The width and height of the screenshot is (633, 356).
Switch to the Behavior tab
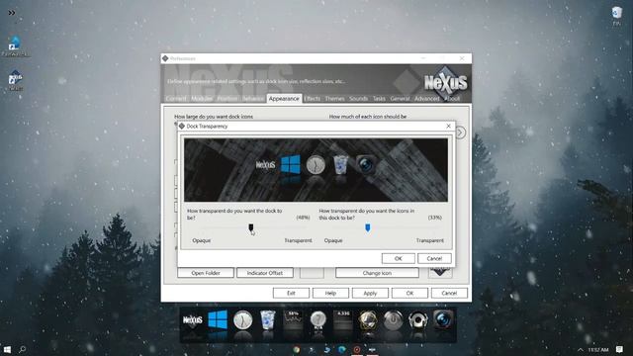coord(253,99)
